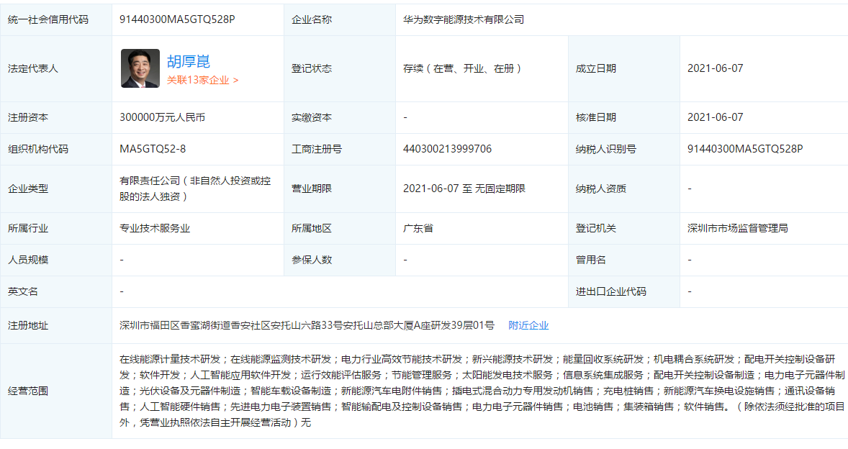848x449 pixels.
Task: Open 关联13家企业 related companies link
Action: coord(202,80)
